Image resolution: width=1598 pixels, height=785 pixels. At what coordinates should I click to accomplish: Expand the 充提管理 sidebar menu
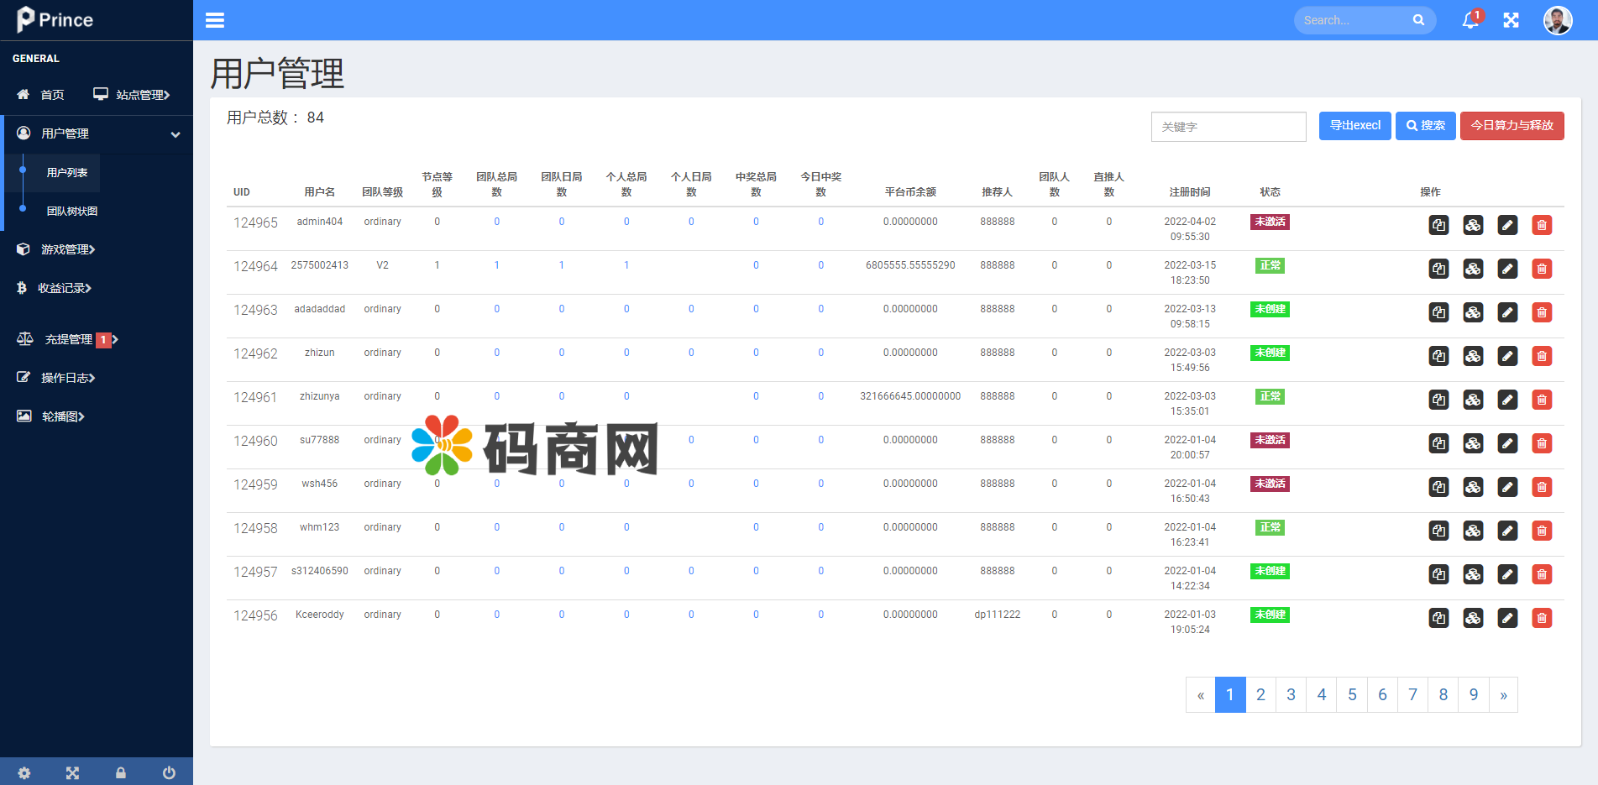point(69,339)
